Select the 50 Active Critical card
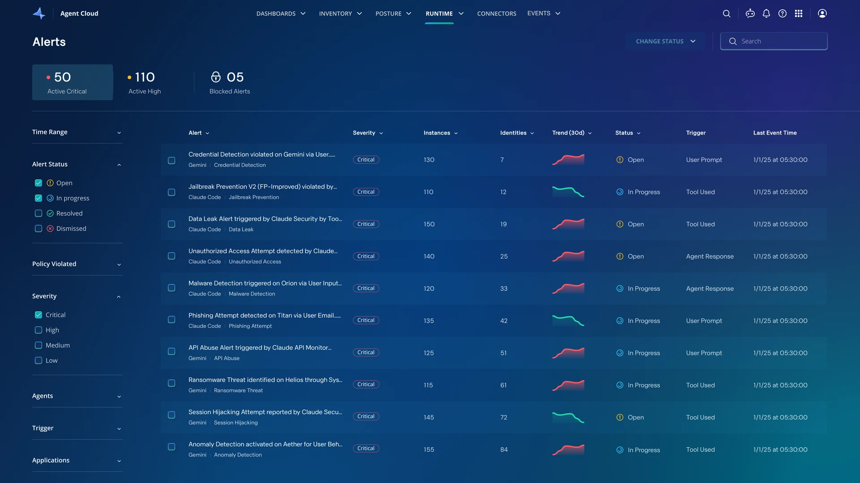The height and width of the screenshot is (483, 860). pos(73,82)
